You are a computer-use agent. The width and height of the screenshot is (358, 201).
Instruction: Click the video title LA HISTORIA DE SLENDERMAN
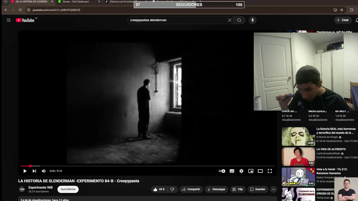pos(79,181)
